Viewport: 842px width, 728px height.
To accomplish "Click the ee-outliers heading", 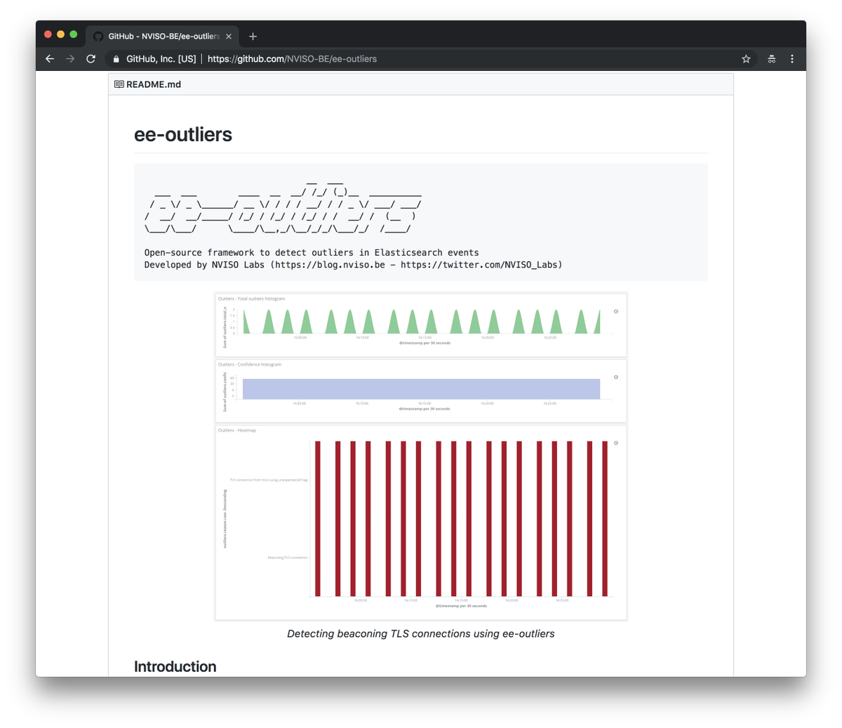I will 183,134.
